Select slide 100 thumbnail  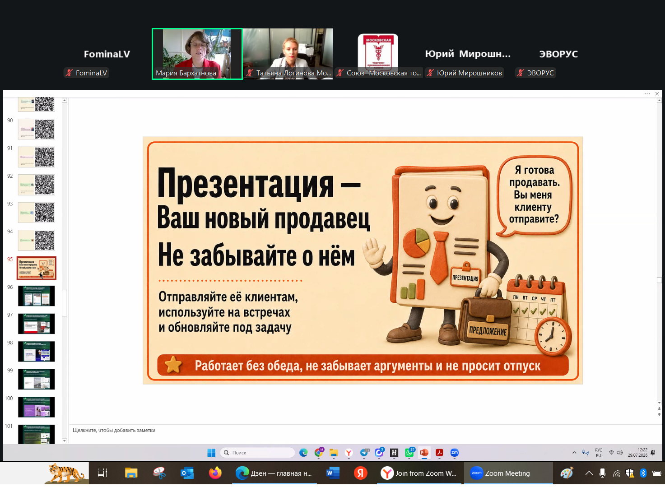(37, 407)
